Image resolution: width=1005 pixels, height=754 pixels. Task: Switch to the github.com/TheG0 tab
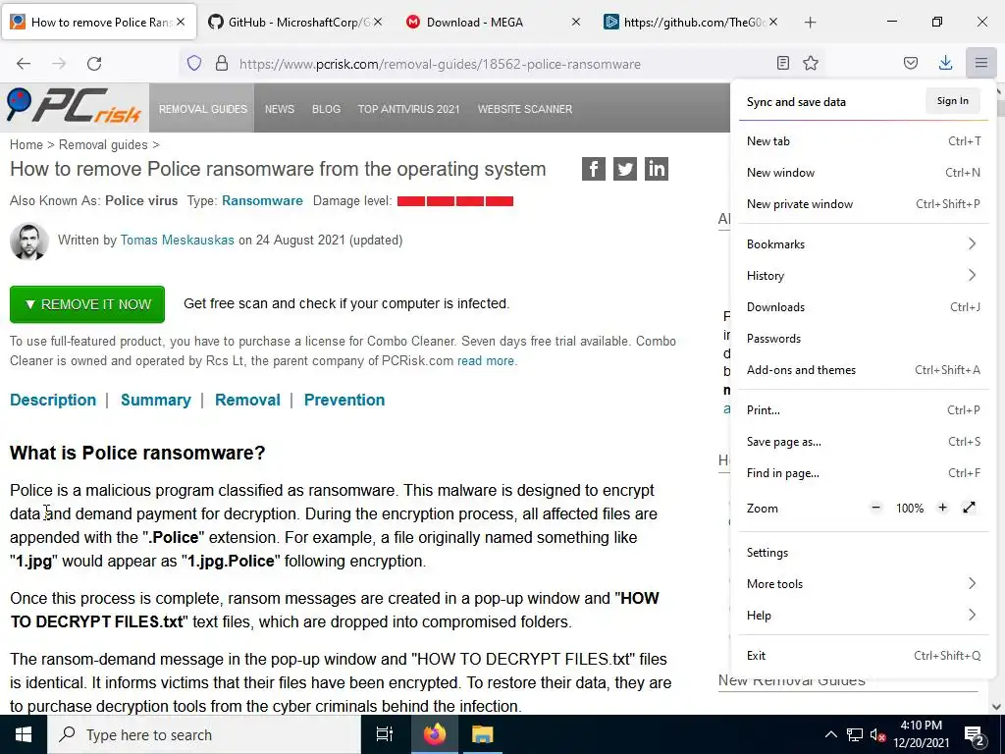click(x=690, y=22)
